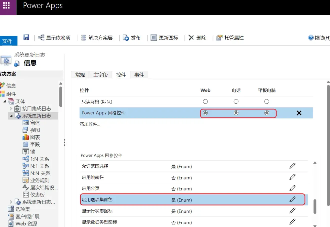Click the 显示依赖项 dependency icon
Viewport: 330px width, 227px height.
coord(41,37)
